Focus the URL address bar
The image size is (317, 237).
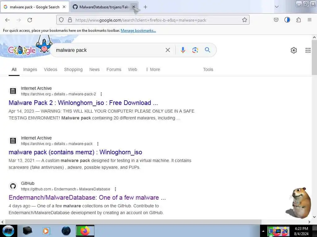153,20
